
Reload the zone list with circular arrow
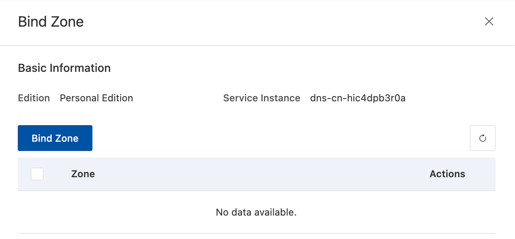pyautogui.click(x=482, y=138)
